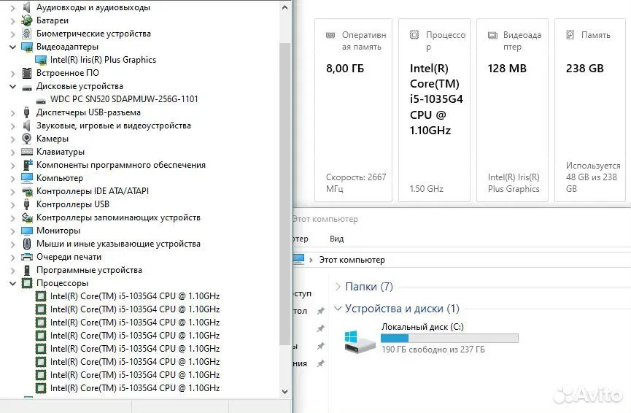The height and width of the screenshot is (413, 631).
Task: Click the Клавиатуры keyboard icon
Action: pyautogui.click(x=26, y=152)
